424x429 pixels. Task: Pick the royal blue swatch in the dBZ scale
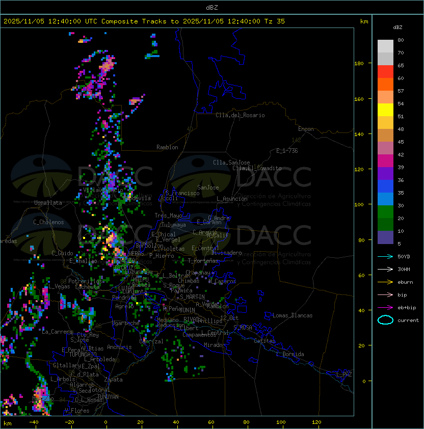coord(385,186)
